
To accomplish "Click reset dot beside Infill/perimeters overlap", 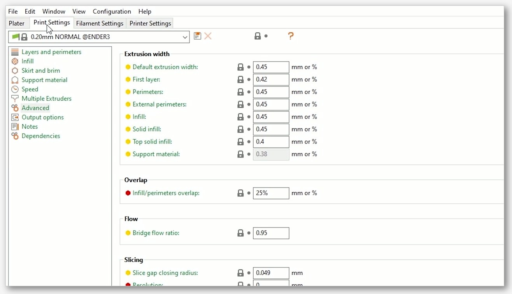I will (x=249, y=193).
